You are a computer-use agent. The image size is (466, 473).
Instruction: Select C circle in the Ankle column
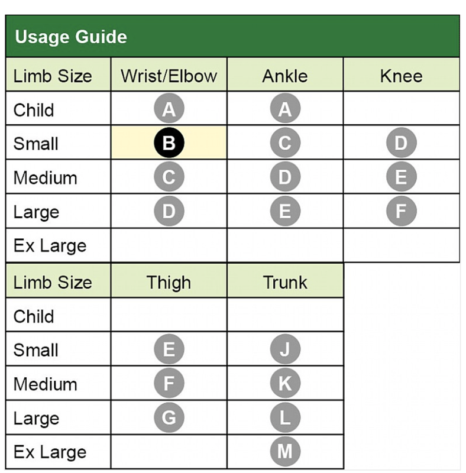(x=285, y=143)
